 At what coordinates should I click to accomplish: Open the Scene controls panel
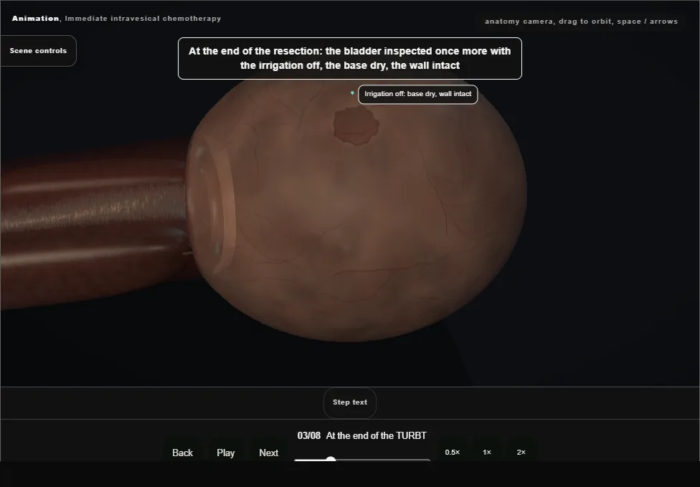pyautogui.click(x=38, y=51)
